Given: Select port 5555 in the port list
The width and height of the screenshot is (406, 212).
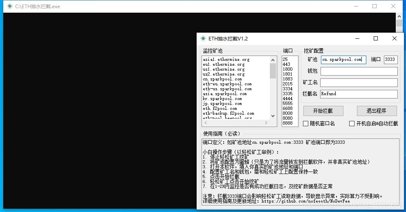Looking at the screenshot, I should pyautogui.click(x=288, y=103).
